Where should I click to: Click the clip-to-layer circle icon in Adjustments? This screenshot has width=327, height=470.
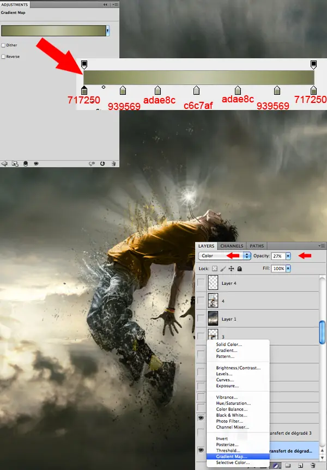(26, 164)
